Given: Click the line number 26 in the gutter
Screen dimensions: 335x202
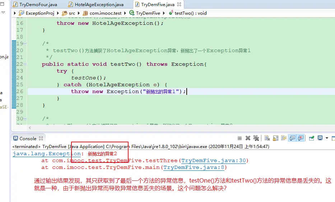Looking at the screenshot, I should [20, 91].
